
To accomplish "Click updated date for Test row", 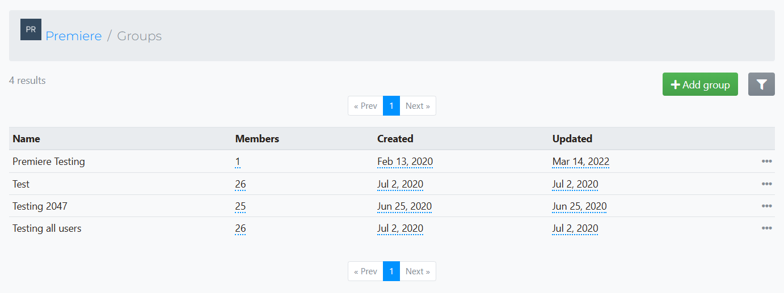I will [x=575, y=184].
